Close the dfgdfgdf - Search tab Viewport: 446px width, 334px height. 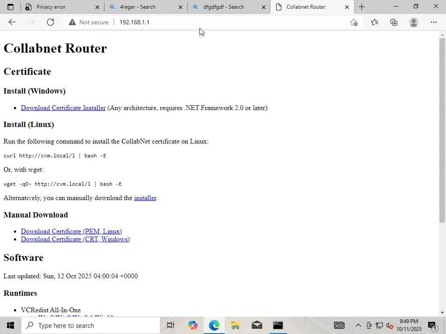(x=264, y=7)
